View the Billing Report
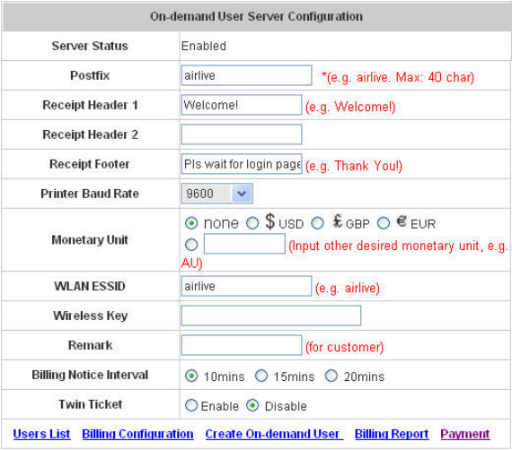The image size is (512, 450). point(392,434)
